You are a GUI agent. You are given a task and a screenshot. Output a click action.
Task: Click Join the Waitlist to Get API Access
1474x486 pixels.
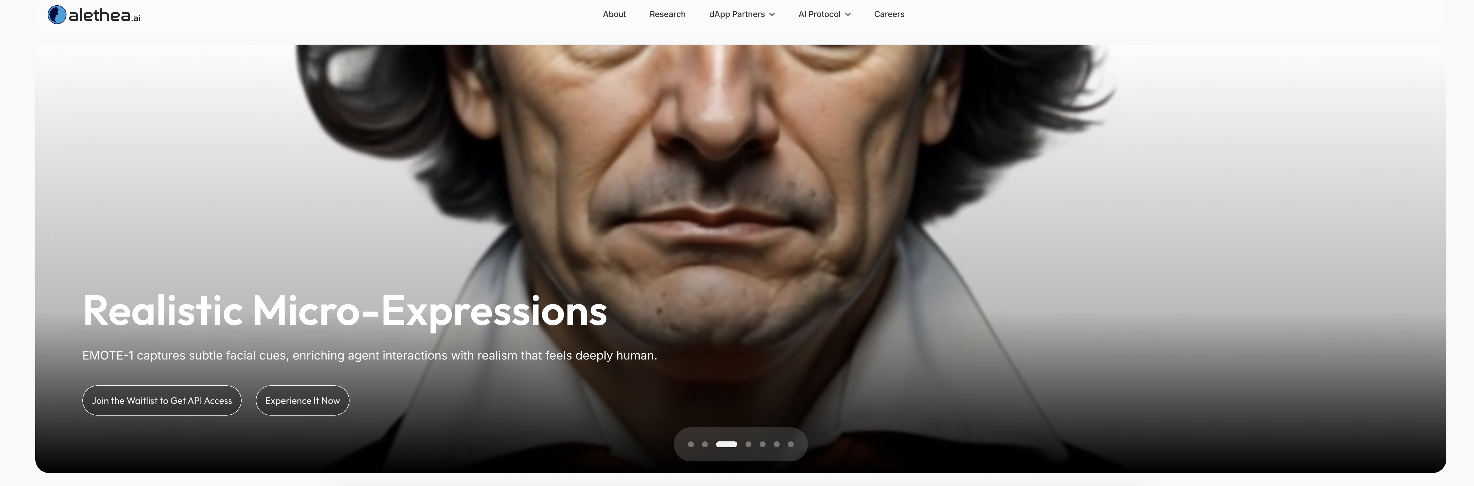click(162, 400)
